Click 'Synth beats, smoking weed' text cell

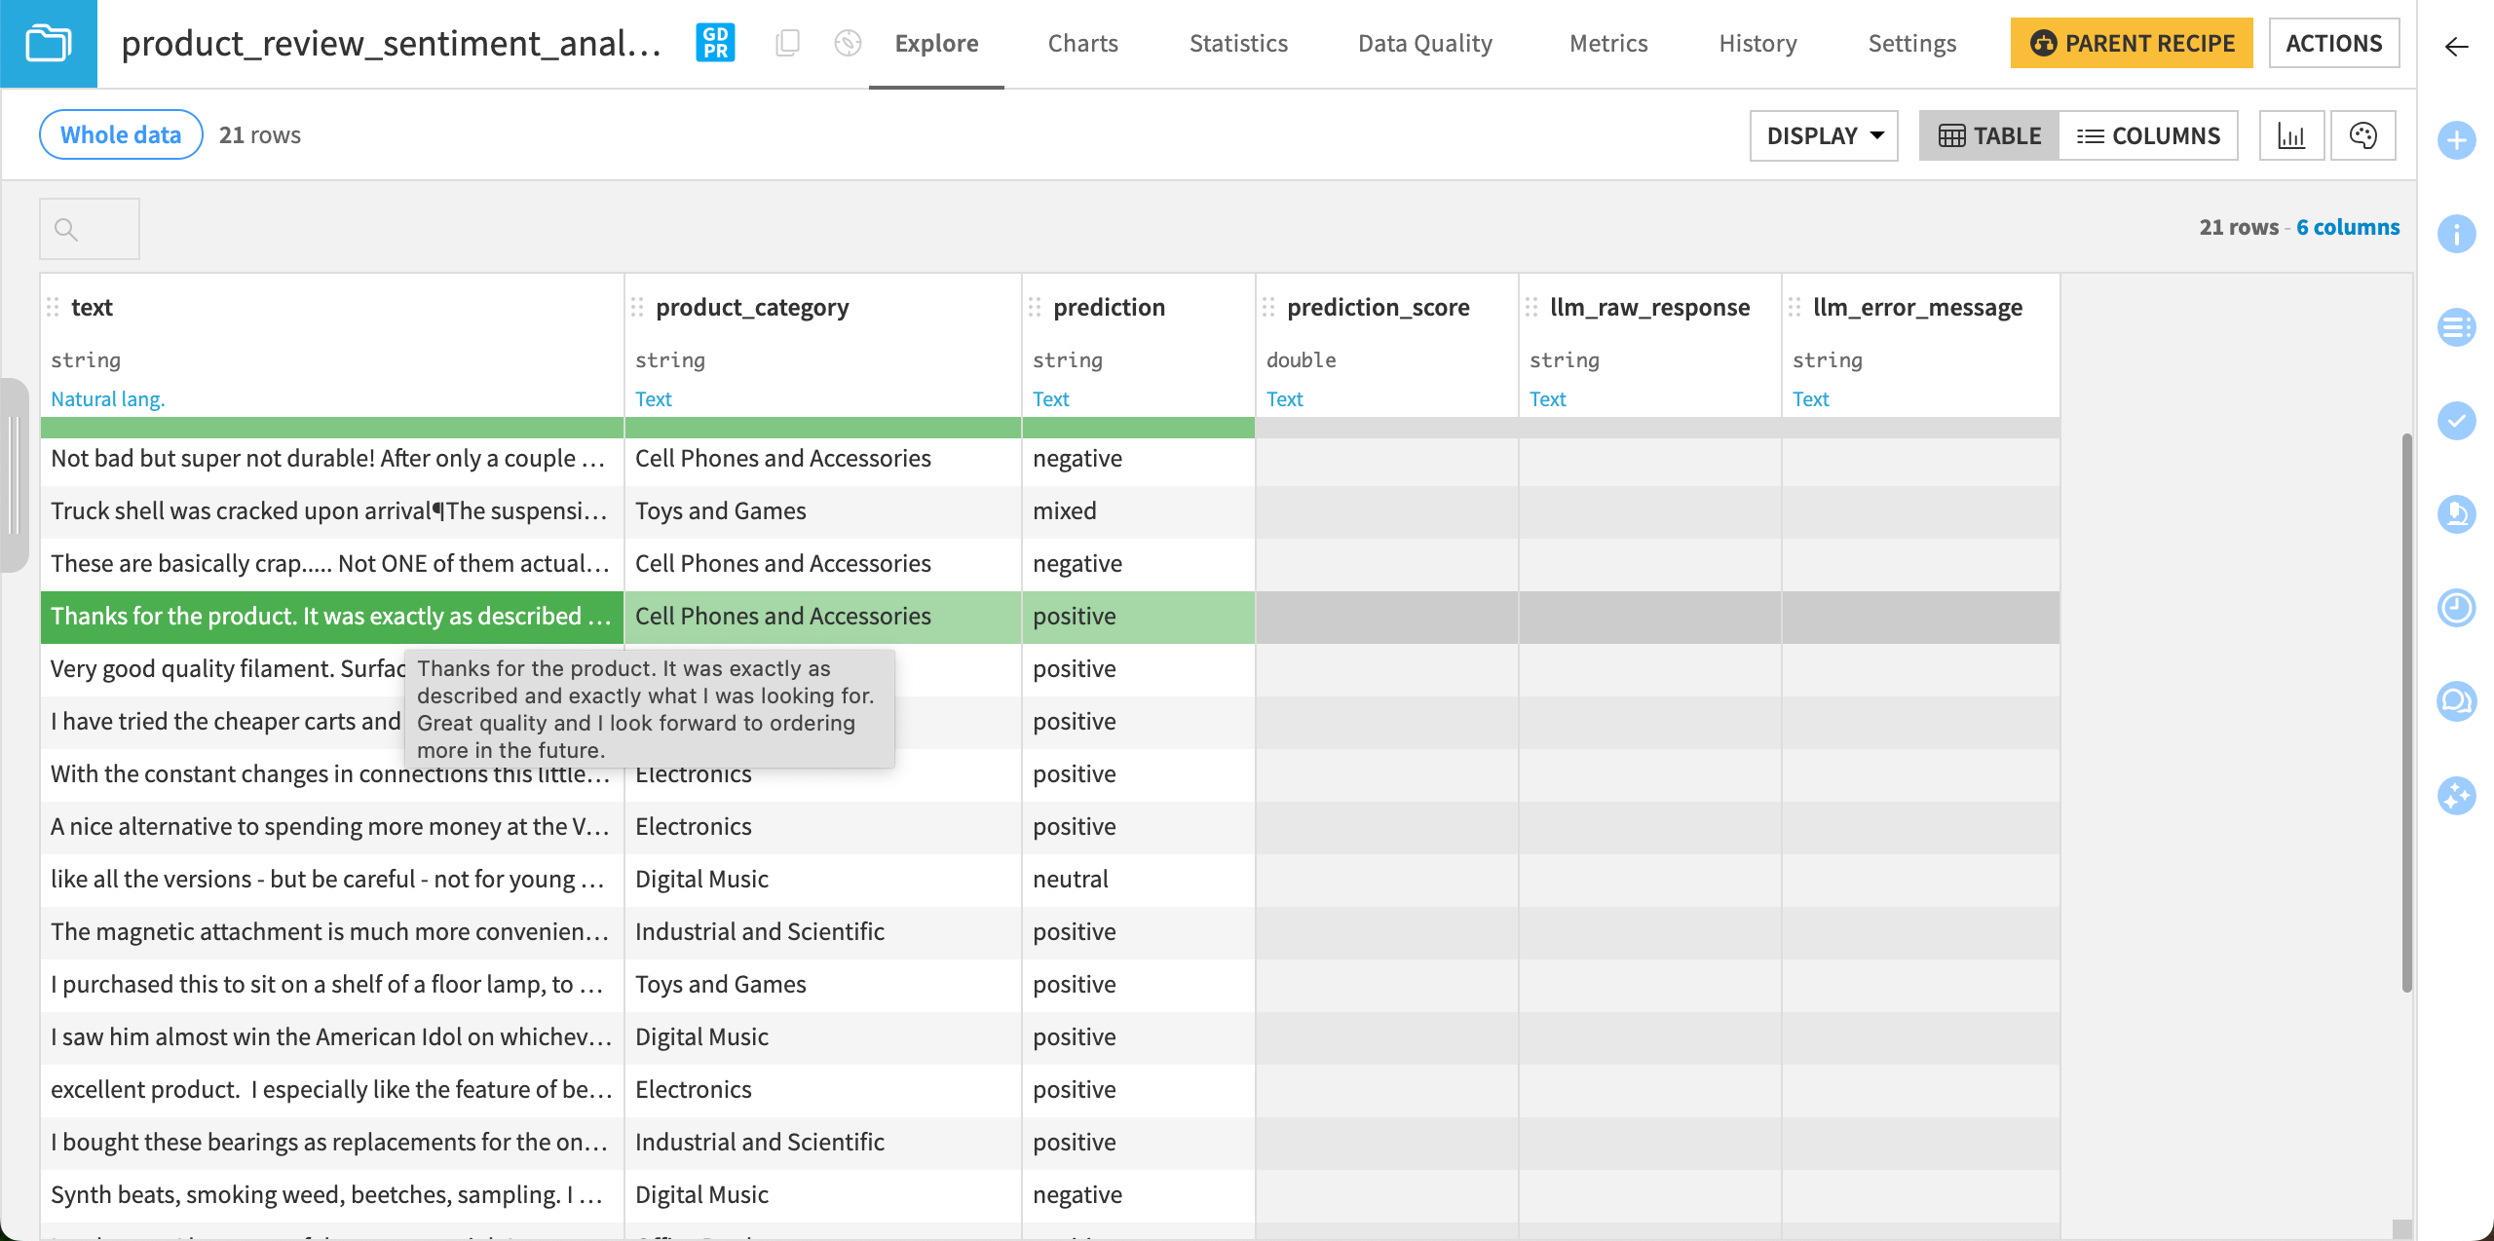click(x=332, y=1195)
